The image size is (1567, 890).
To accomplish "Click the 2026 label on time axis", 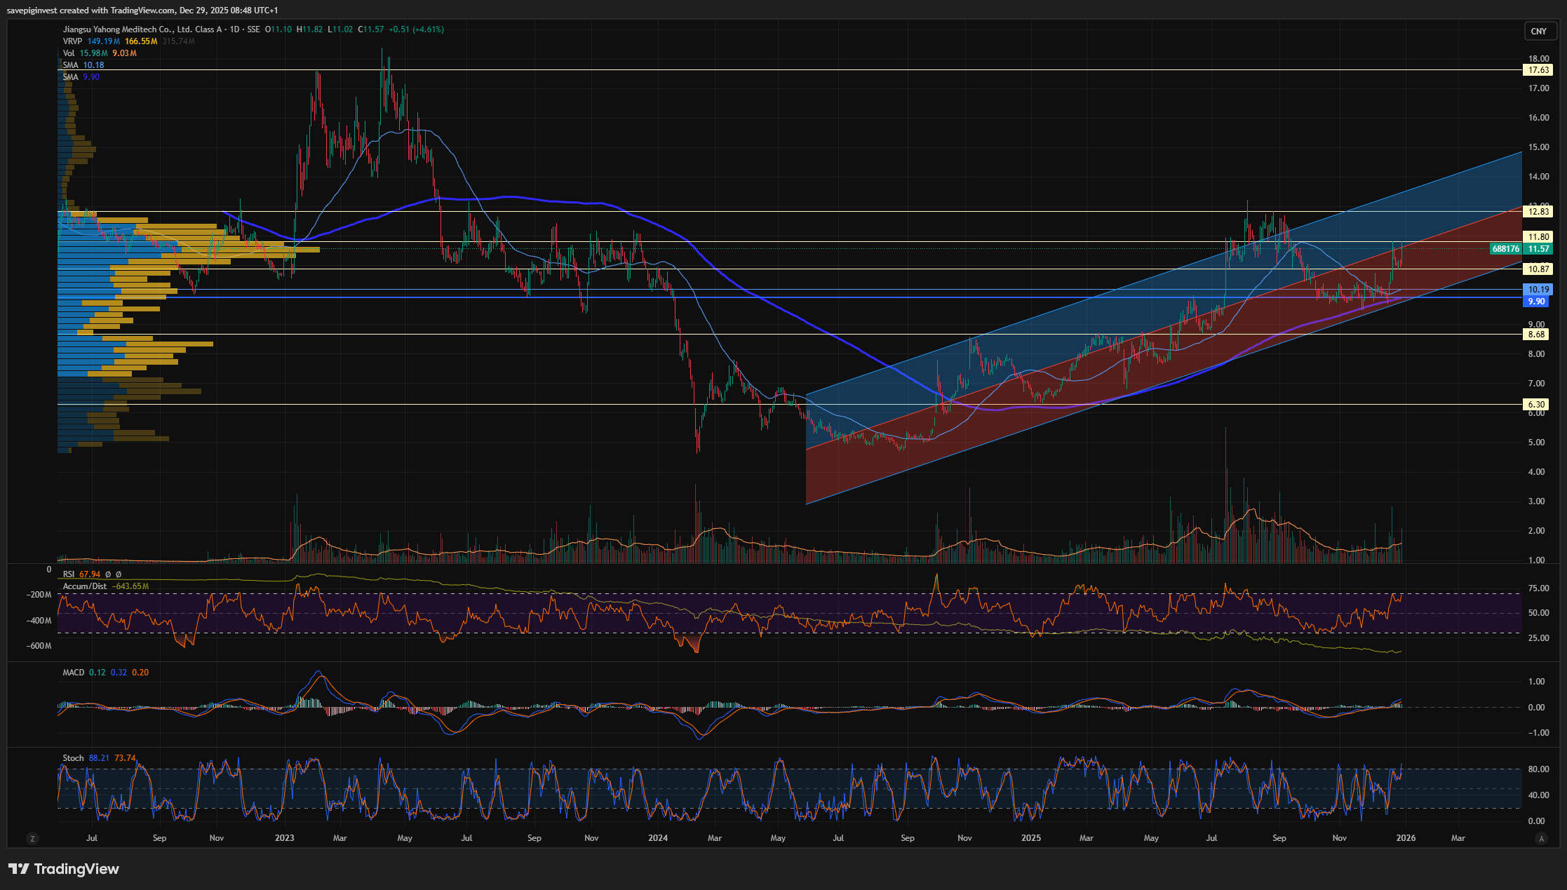I will [1406, 838].
